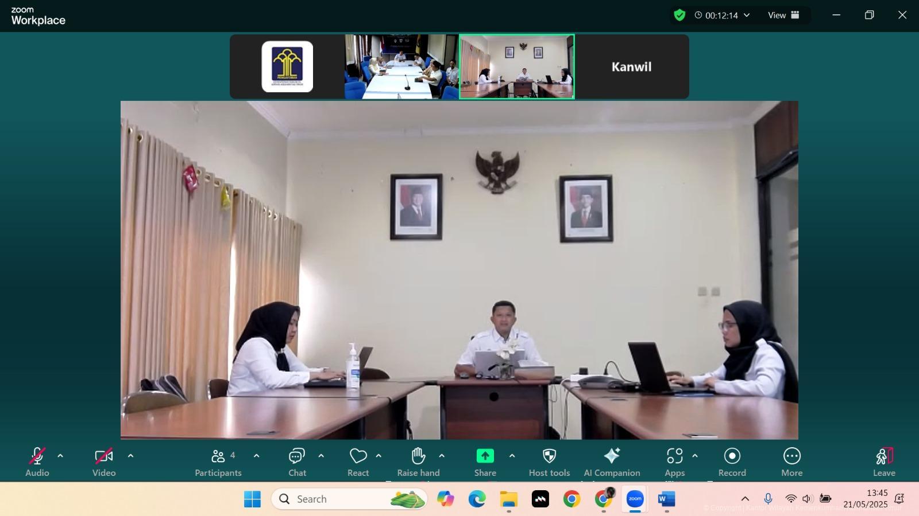
Task: Click the taskbar Search box
Action: click(x=349, y=499)
